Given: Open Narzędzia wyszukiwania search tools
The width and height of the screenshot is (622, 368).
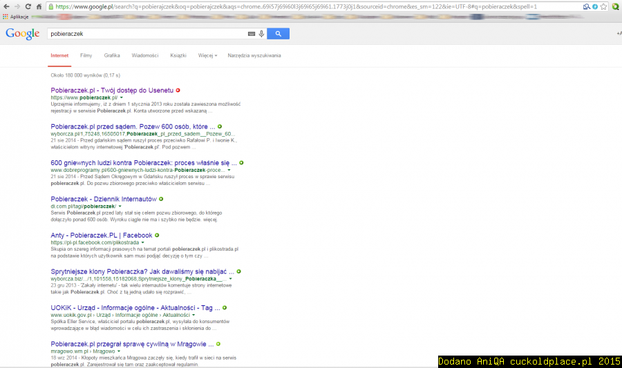Looking at the screenshot, I should (x=254, y=55).
